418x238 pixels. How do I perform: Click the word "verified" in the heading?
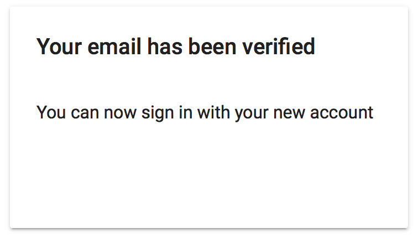(x=279, y=46)
